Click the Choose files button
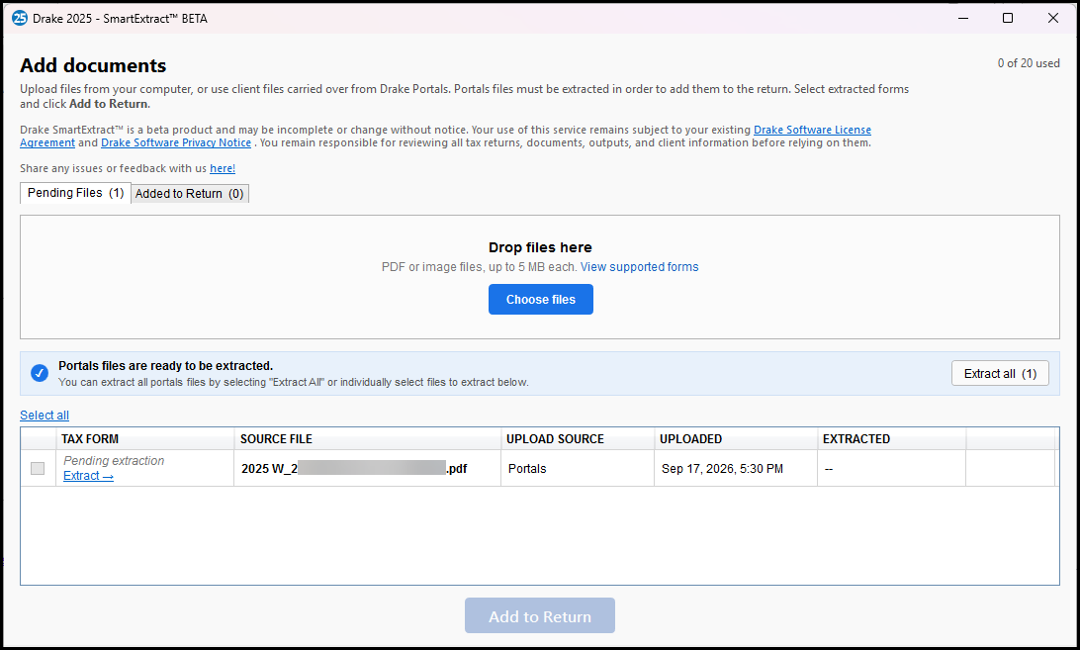The height and width of the screenshot is (650, 1080). 541,299
